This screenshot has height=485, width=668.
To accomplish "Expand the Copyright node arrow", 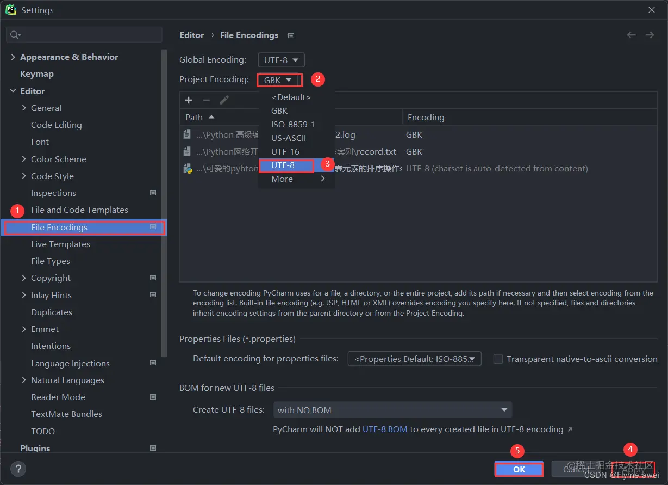I will click(x=24, y=278).
